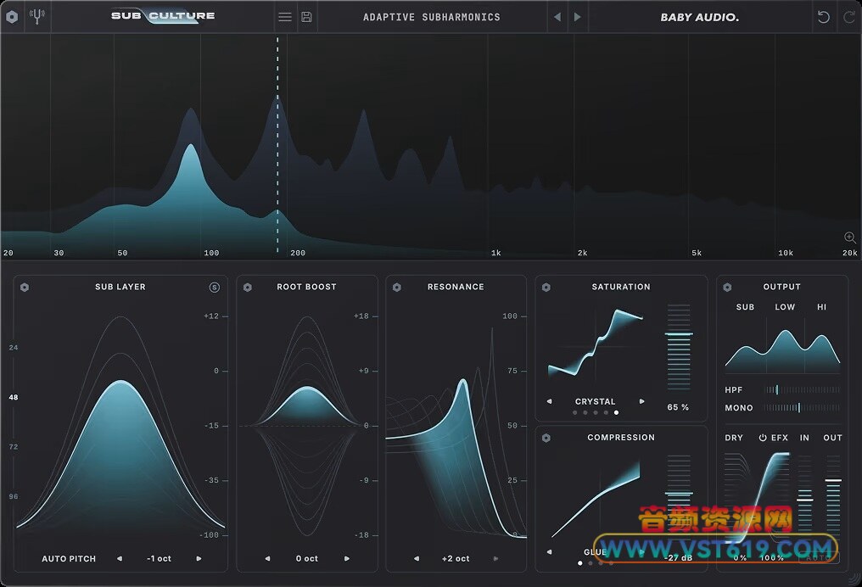Select higher octave in Sub Layer
862x587 pixels.
pyautogui.click(x=199, y=558)
